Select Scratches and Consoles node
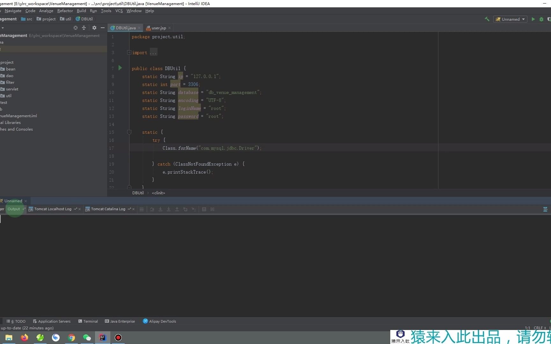Image resolution: width=551 pixels, height=344 pixels. click(17, 129)
